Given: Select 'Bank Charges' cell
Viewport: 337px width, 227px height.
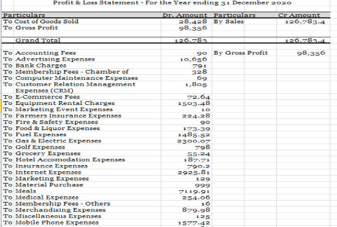Looking at the screenshot, I should click(41, 66).
